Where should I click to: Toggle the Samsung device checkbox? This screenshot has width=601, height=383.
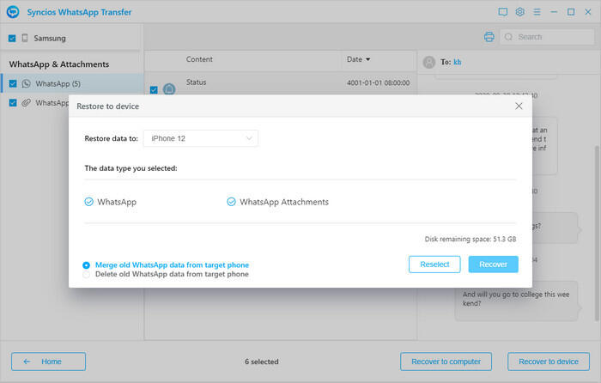(x=12, y=39)
